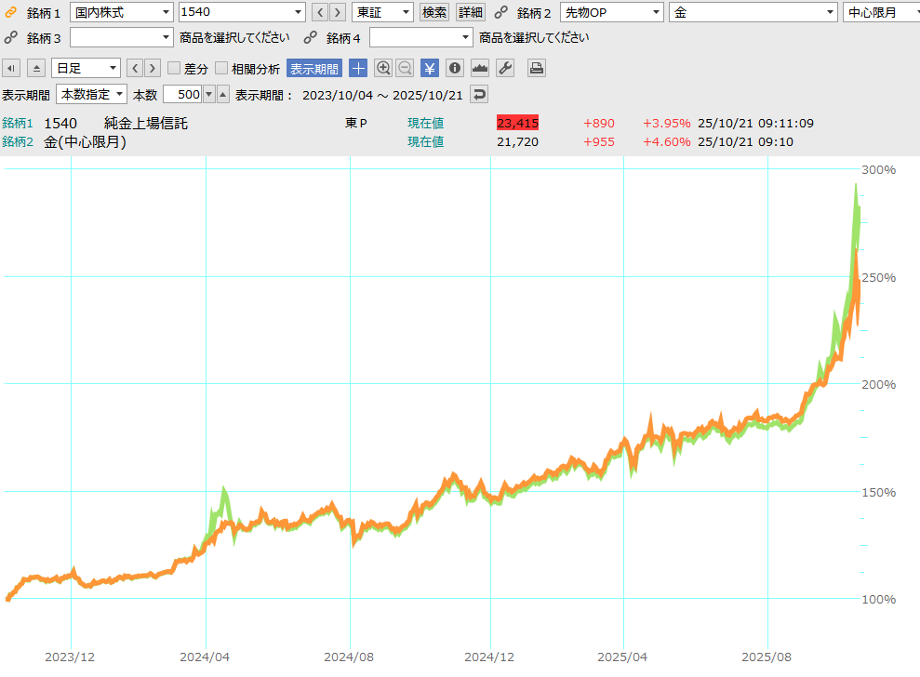Toggle the 銘柄3 link chain icon

(11, 37)
